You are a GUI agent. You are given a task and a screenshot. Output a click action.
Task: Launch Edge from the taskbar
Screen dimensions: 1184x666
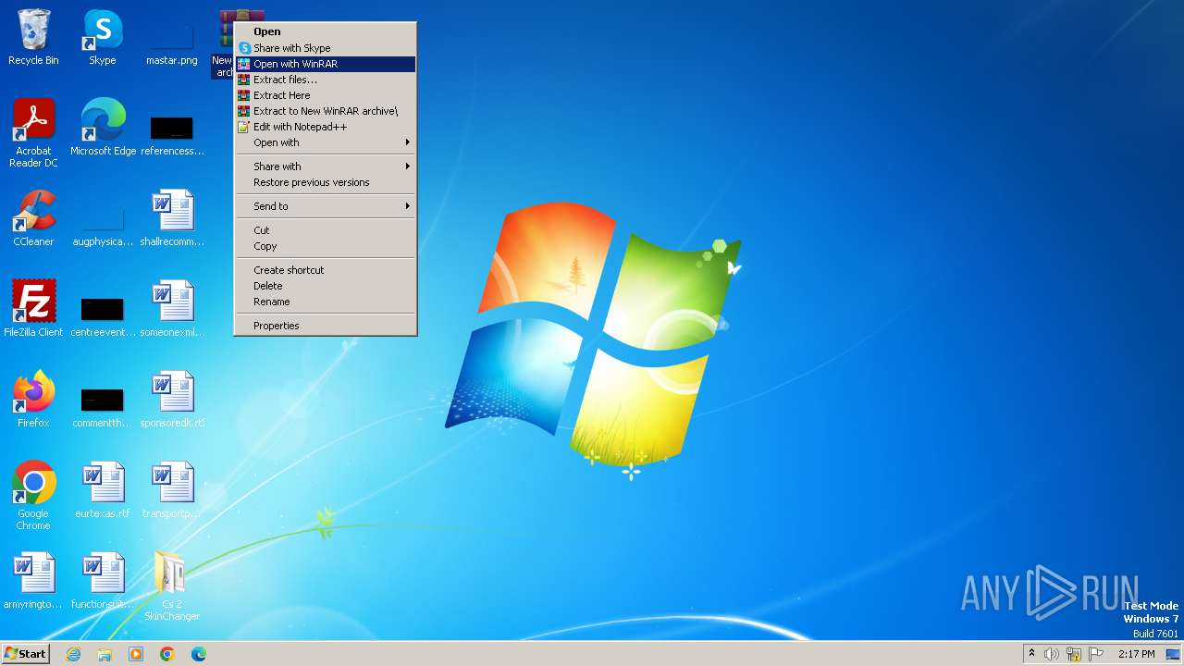(x=199, y=654)
